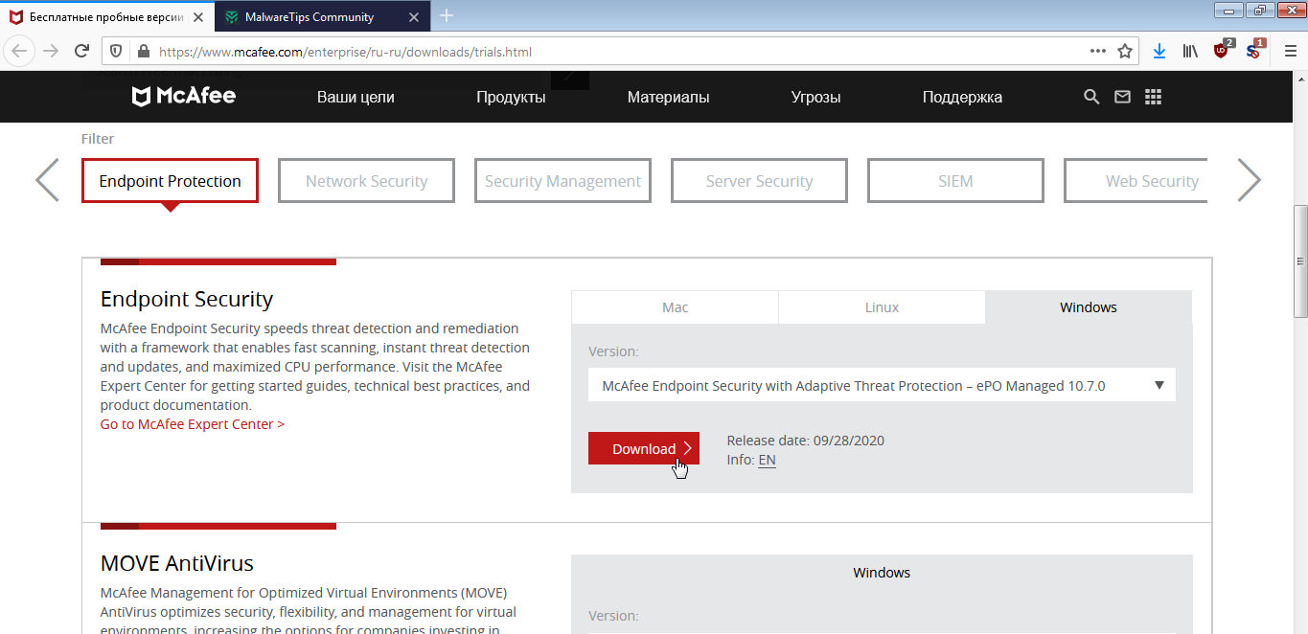Click the red Download button
Viewport: 1308px width, 634px height.
tap(644, 448)
